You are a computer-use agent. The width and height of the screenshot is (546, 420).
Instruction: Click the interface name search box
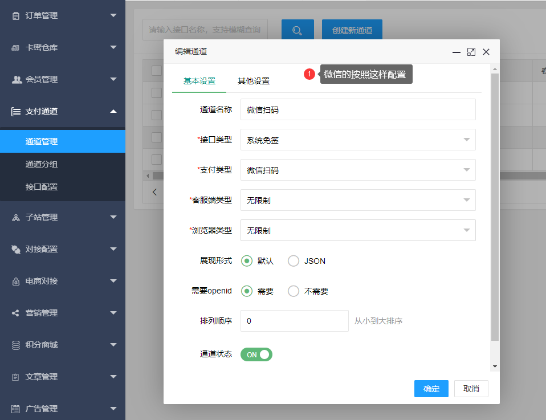205,30
